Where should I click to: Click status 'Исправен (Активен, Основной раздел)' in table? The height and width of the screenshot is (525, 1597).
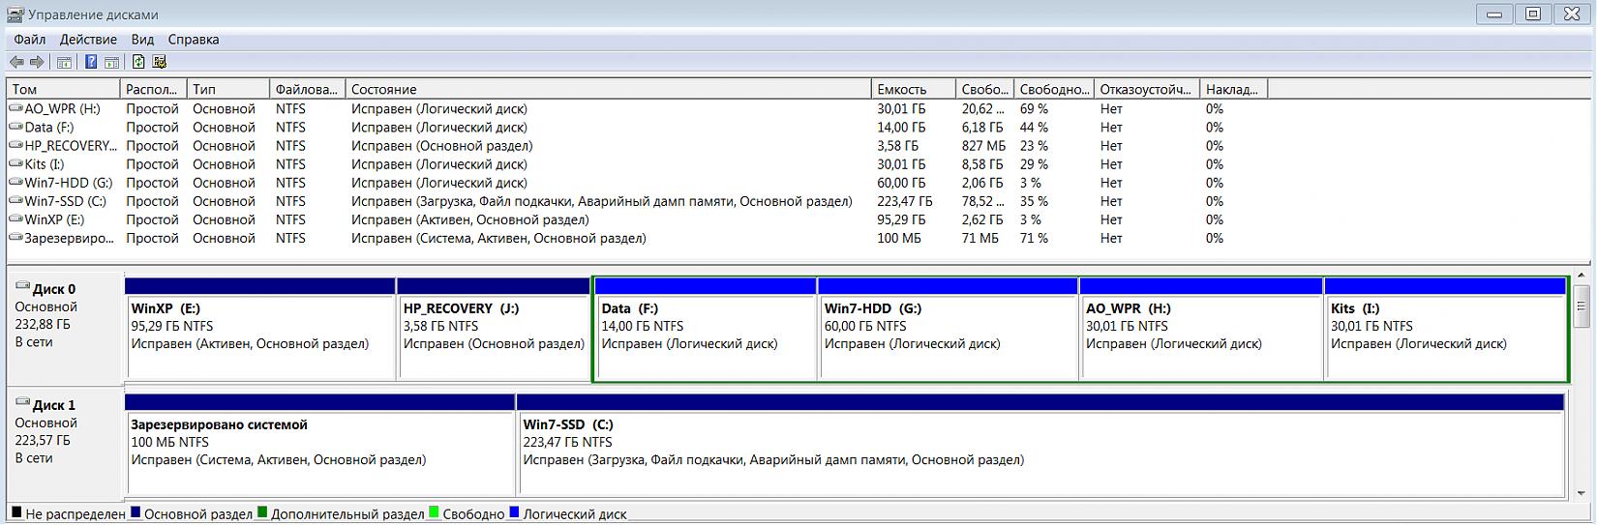pos(469,219)
